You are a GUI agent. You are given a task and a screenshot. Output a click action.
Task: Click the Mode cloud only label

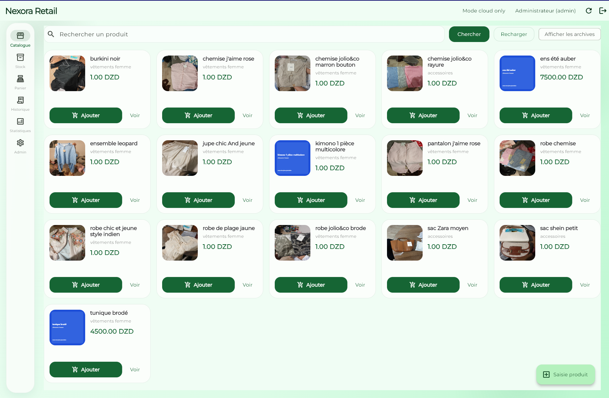[x=484, y=11]
